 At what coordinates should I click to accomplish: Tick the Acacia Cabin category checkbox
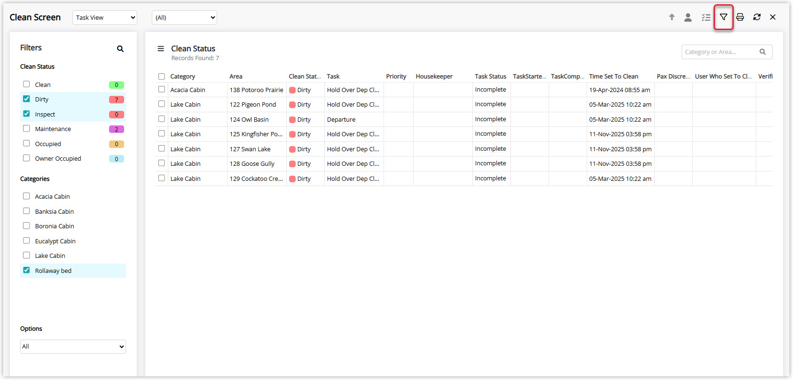[26, 196]
